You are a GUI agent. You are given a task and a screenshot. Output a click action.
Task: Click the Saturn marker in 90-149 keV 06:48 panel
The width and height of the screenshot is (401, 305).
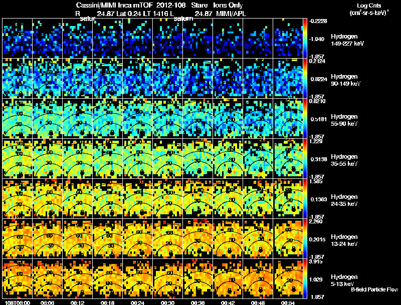tap(260, 90)
